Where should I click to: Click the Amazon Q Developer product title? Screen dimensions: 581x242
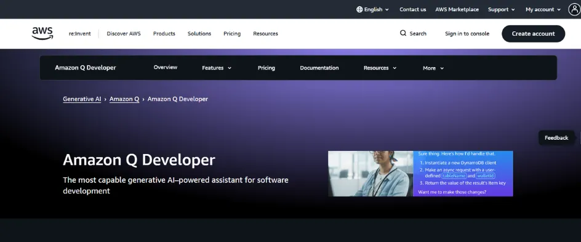pyautogui.click(x=85, y=68)
